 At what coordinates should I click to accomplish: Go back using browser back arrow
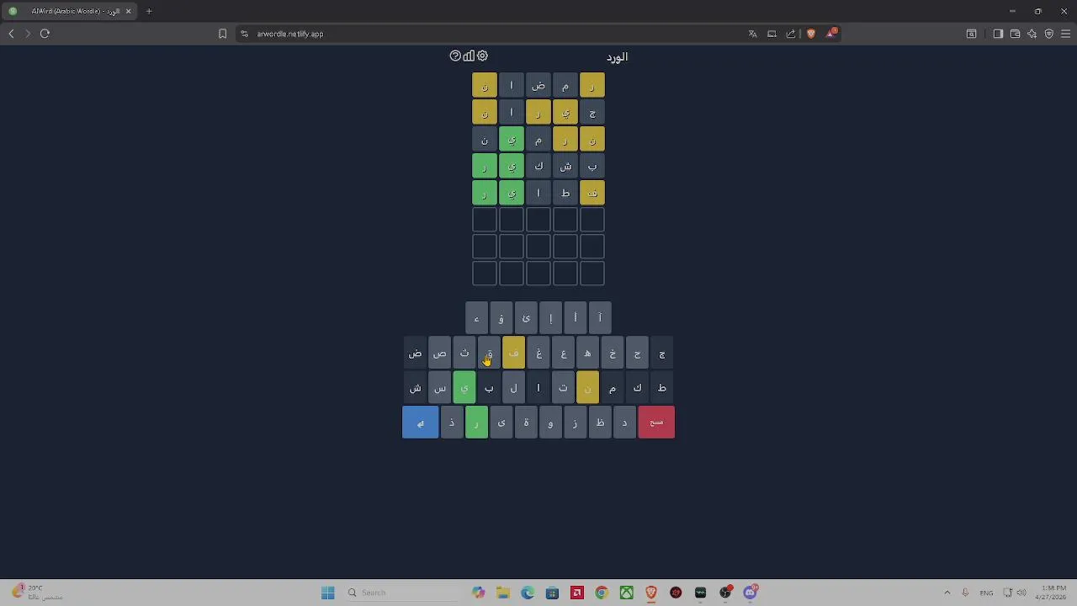(11, 34)
